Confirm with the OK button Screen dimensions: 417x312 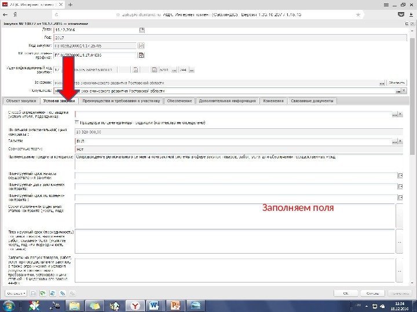click(346, 294)
